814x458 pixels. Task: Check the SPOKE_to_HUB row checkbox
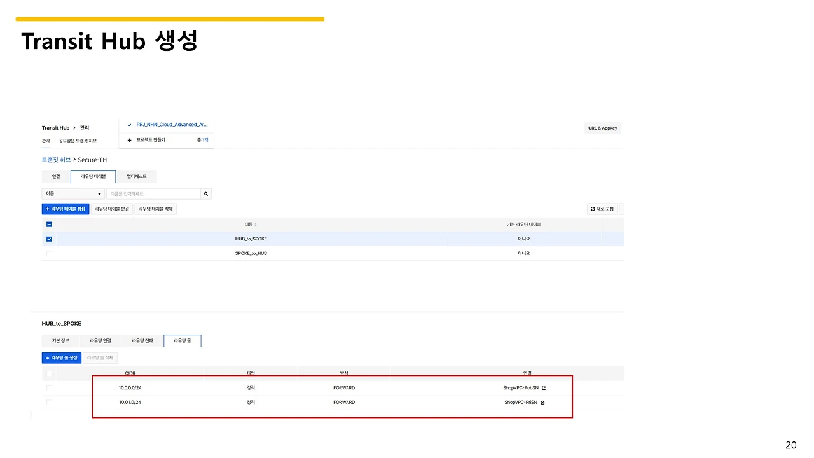point(49,253)
